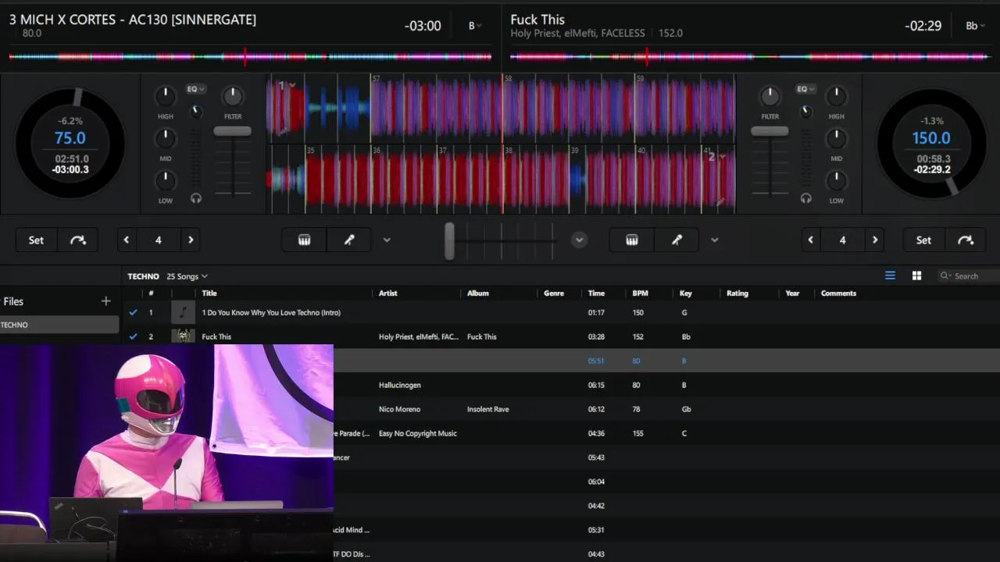Viewport: 1000px width, 562px height.
Task: Click right deck HIGH EQ knob
Action: (x=837, y=96)
